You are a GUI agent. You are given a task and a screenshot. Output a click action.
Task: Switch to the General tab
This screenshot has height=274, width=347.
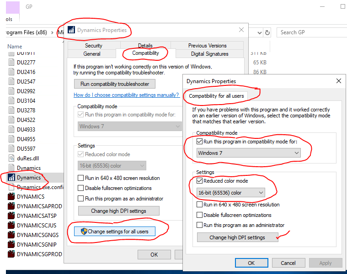click(92, 54)
